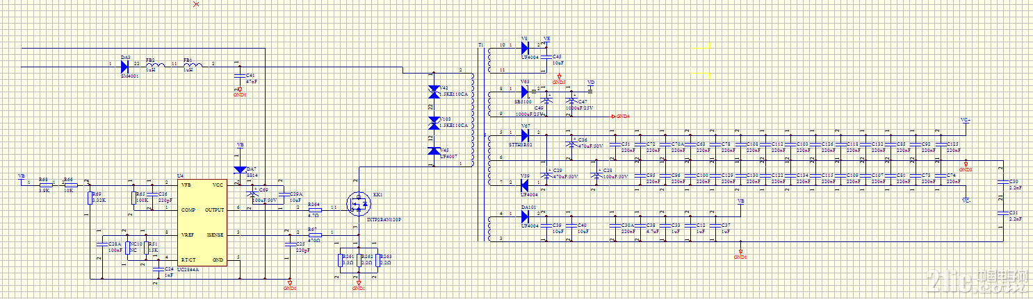Select the FB1 1uH inductor
Screen dimensions: 1033x299
tap(193, 66)
